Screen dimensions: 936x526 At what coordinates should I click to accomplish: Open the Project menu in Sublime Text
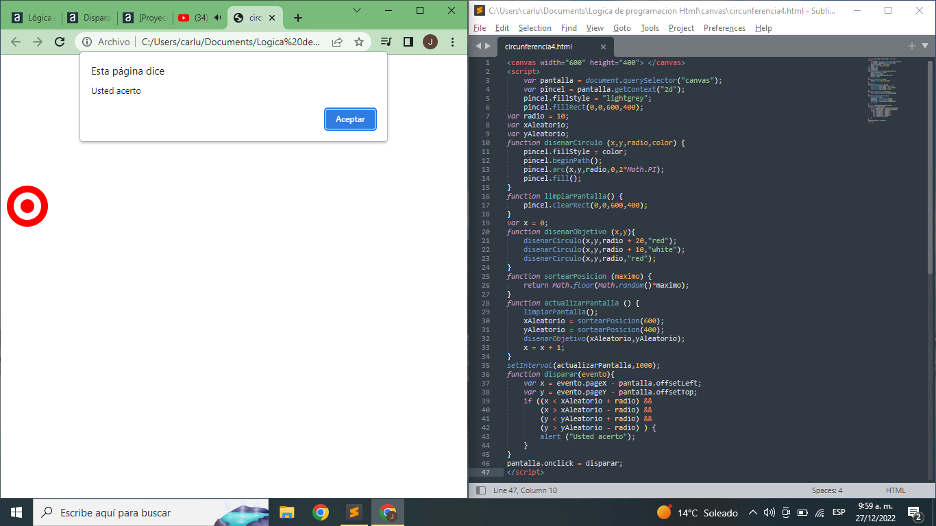[x=681, y=28]
